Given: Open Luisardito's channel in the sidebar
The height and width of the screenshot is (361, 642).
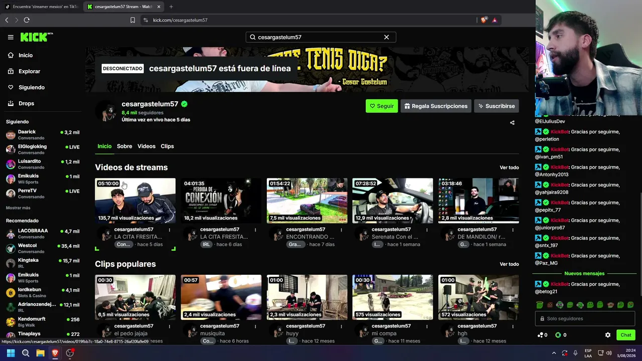Looking at the screenshot, I should point(43,164).
